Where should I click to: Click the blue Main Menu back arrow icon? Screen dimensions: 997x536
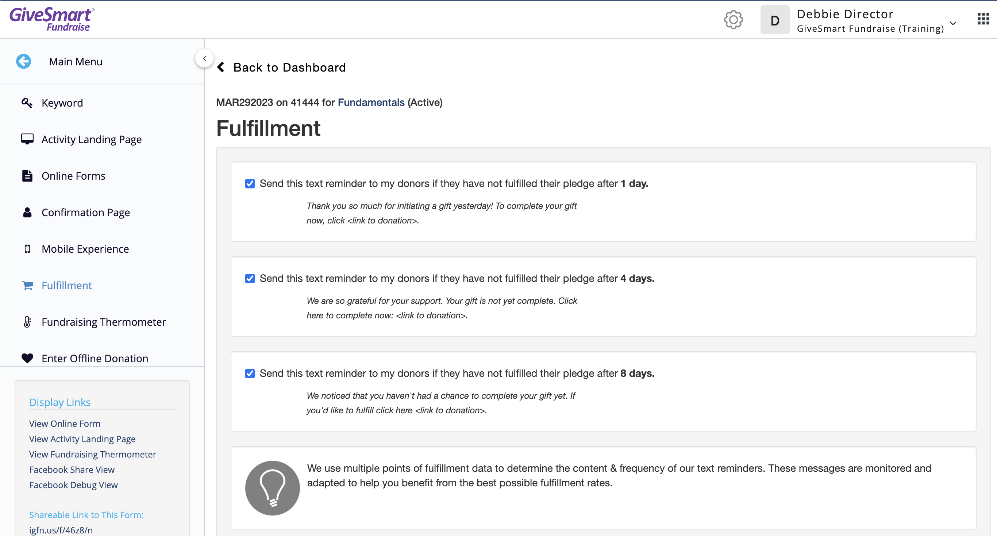pos(24,61)
